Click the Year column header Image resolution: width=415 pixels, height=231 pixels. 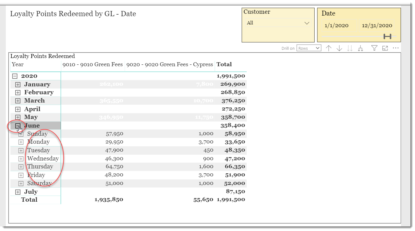pyautogui.click(x=18, y=64)
